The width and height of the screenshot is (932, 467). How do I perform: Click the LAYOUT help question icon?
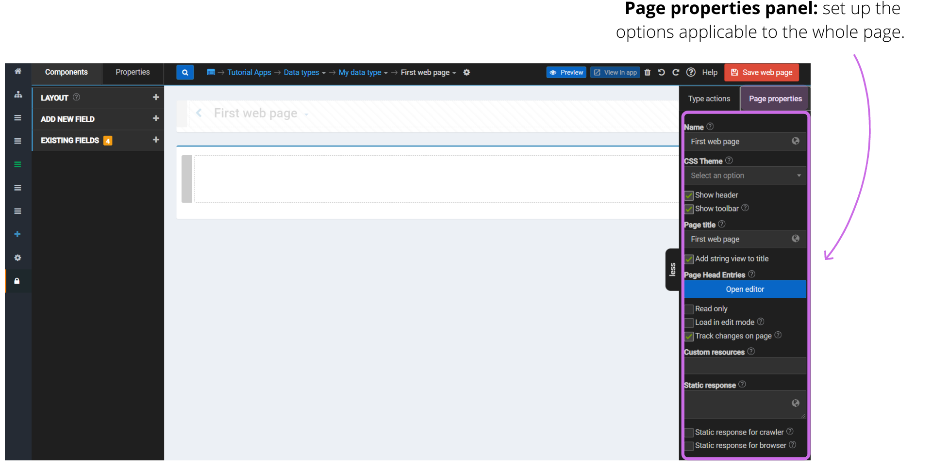click(x=76, y=97)
